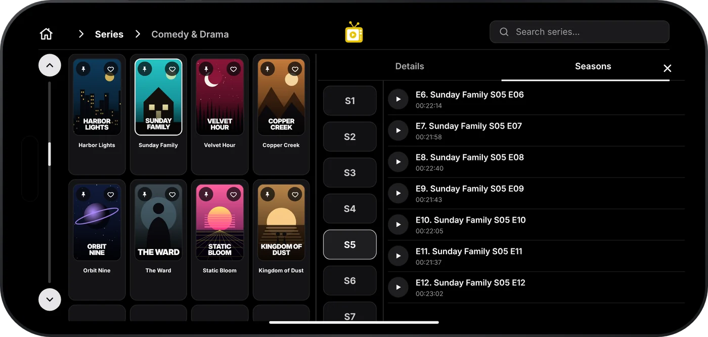This screenshot has width=708, height=337.
Task: Play episode E8 of Sunday Family
Action: click(398, 162)
